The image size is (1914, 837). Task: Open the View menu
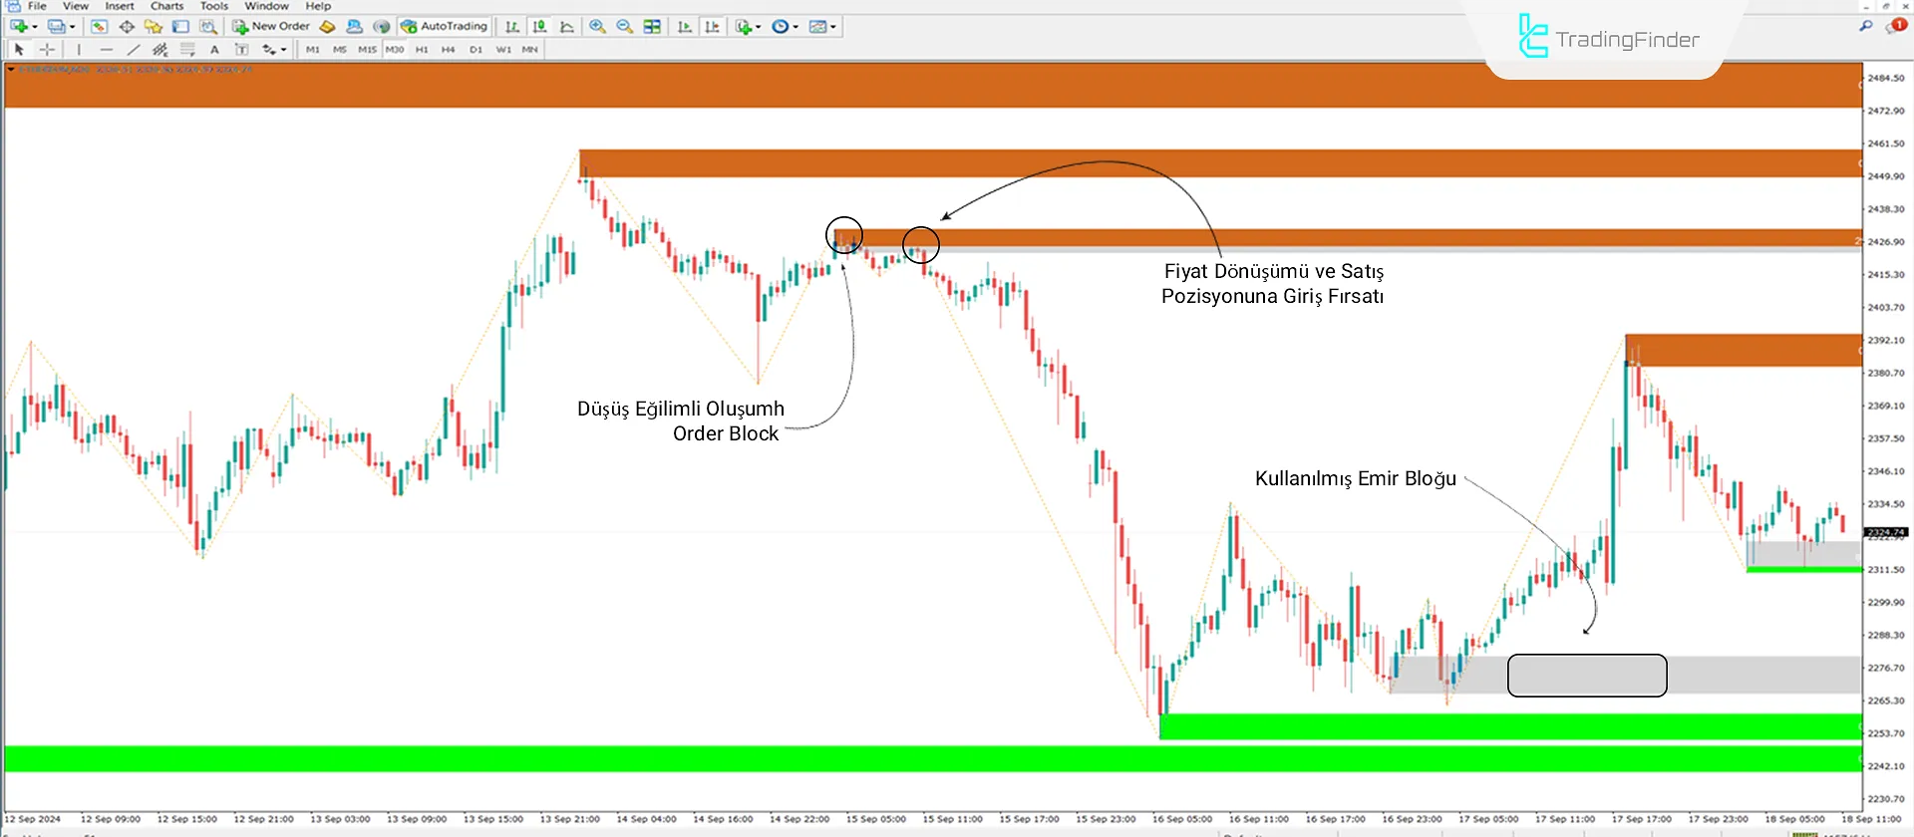76,6
